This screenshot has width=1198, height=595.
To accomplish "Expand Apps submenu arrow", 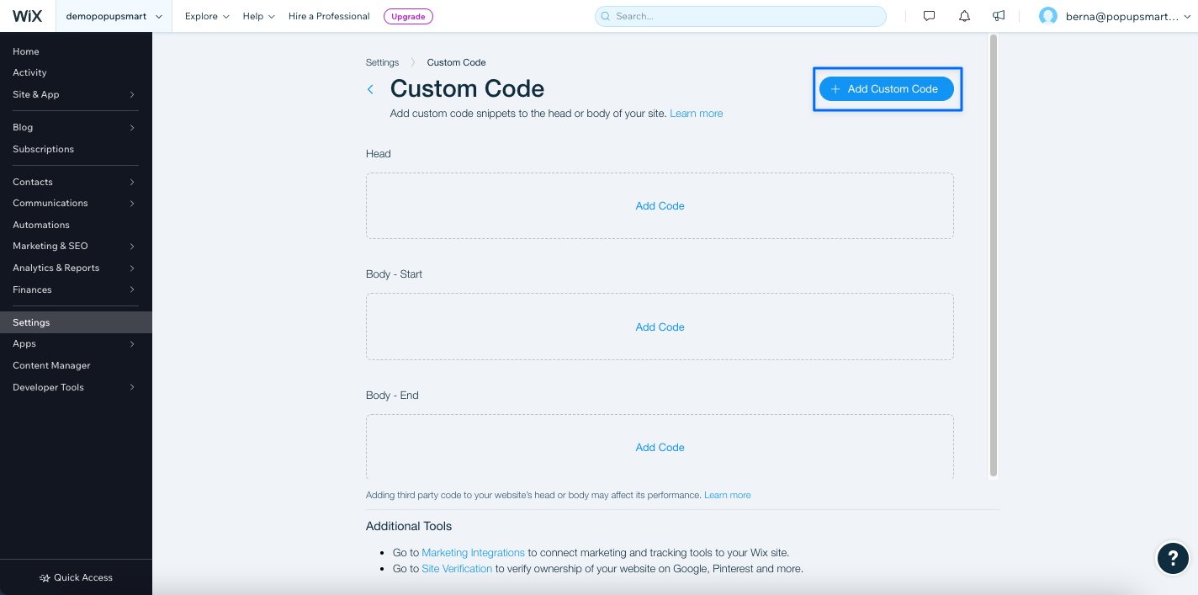I will coord(132,344).
